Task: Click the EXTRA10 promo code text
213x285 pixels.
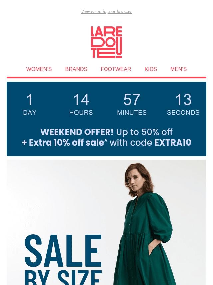Action: [x=173, y=142]
